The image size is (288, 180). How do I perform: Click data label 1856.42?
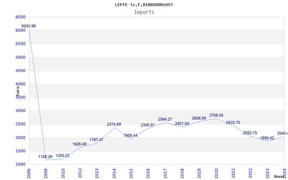point(267,138)
